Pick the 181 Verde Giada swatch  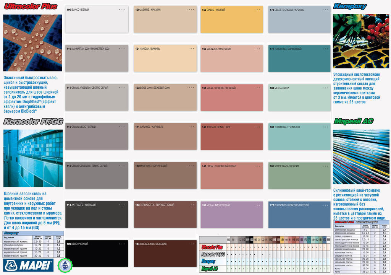pos(299,176)
